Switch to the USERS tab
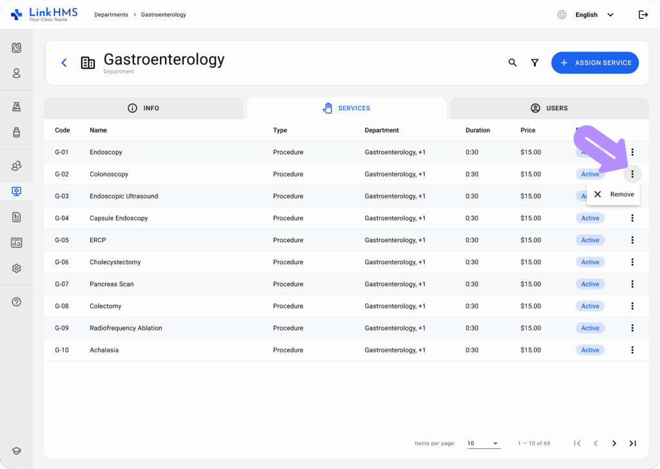Screen dimensions: 660x469 click(548, 108)
